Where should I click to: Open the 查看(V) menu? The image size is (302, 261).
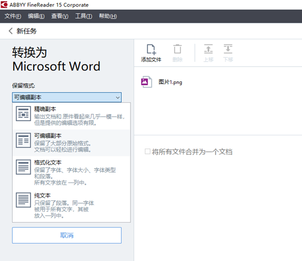click(x=60, y=16)
